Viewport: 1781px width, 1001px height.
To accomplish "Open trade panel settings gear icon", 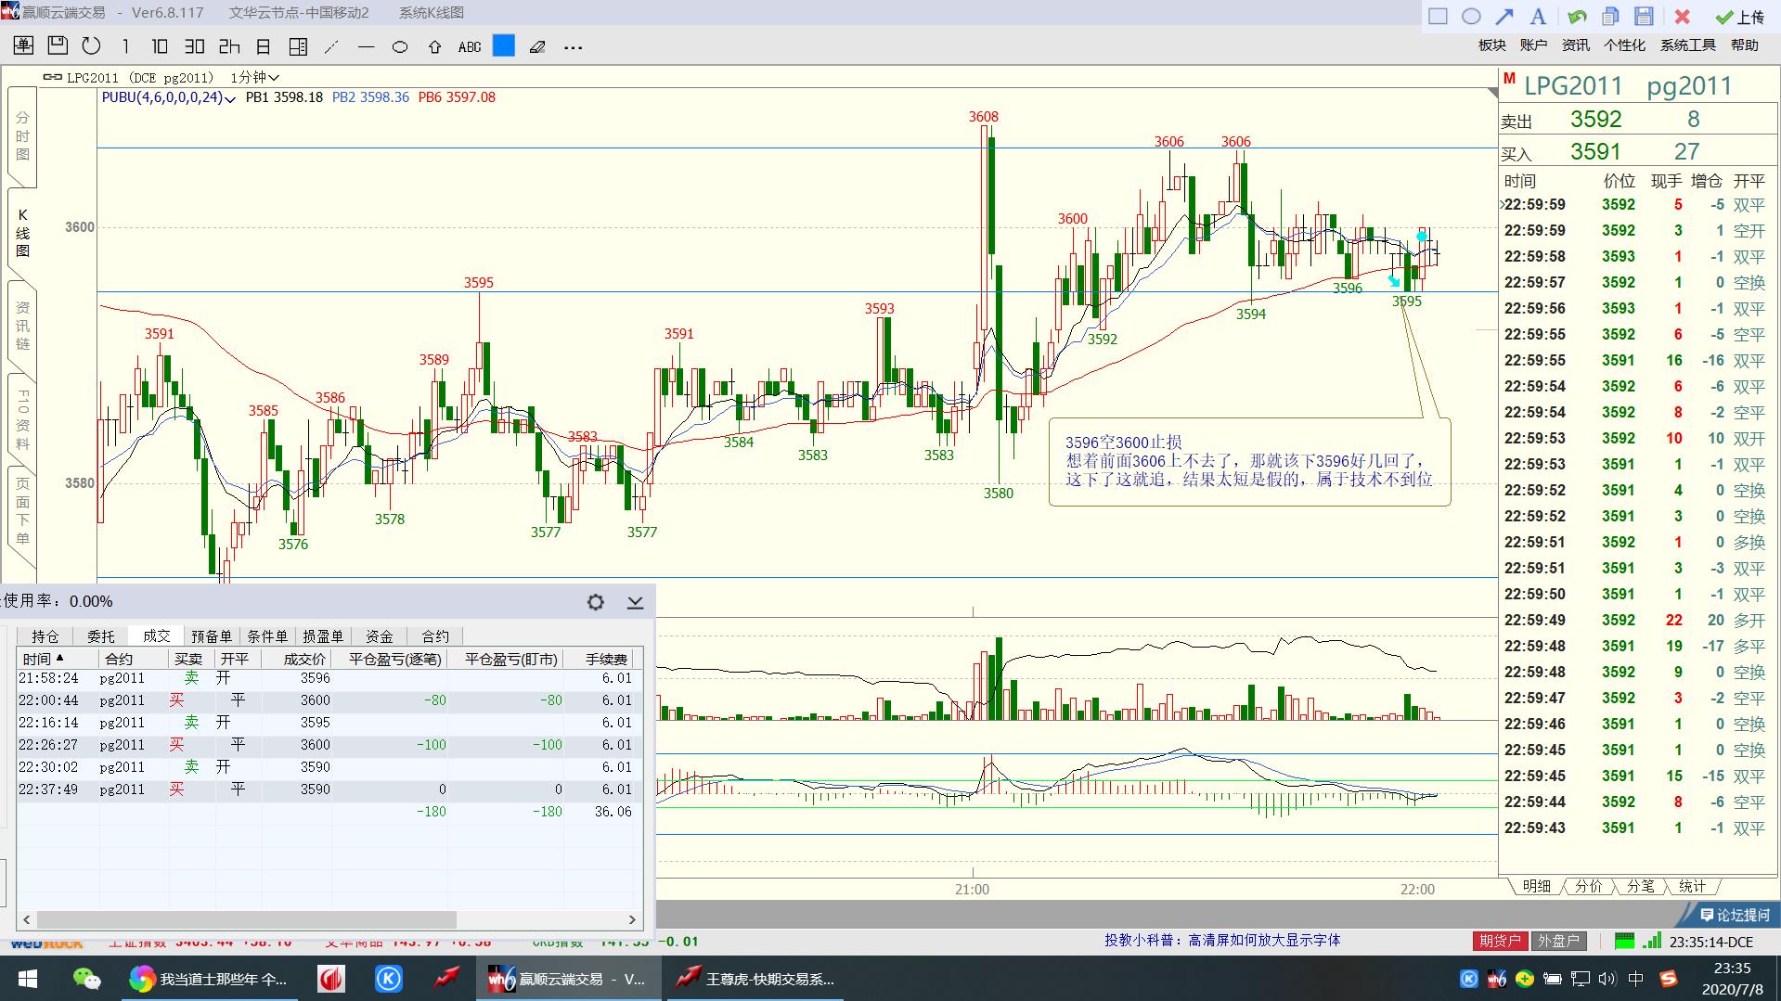I will [596, 602].
